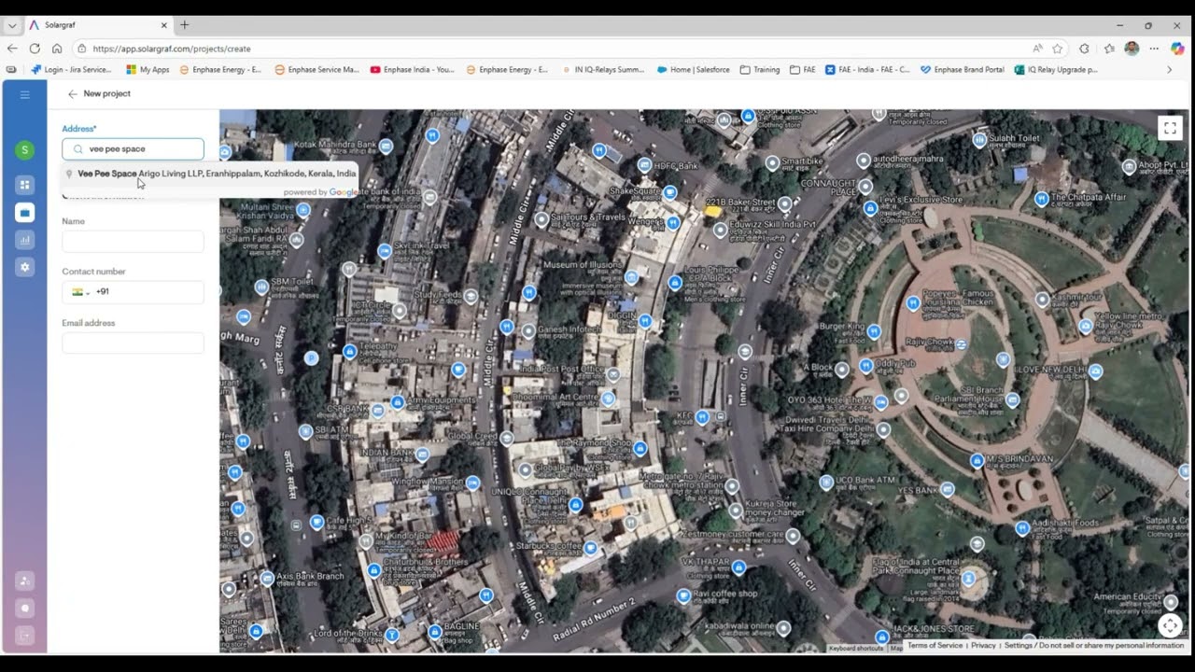Expand bookmarks bar overflow chevron
The image size is (1195, 672).
[x=1169, y=69]
